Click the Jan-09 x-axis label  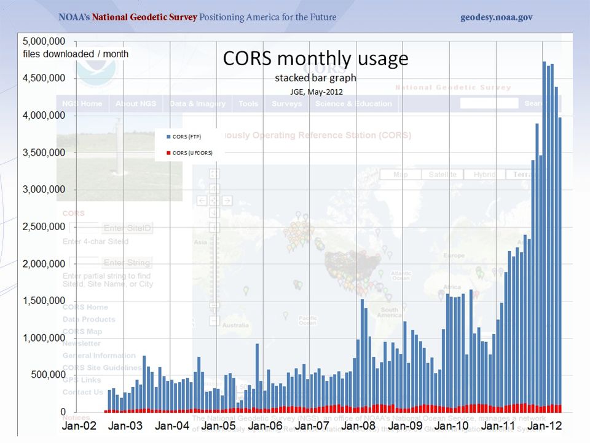pyautogui.click(x=405, y=426)
